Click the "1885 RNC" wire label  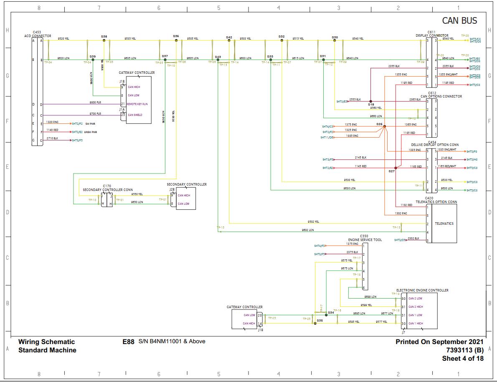point(352,136)
